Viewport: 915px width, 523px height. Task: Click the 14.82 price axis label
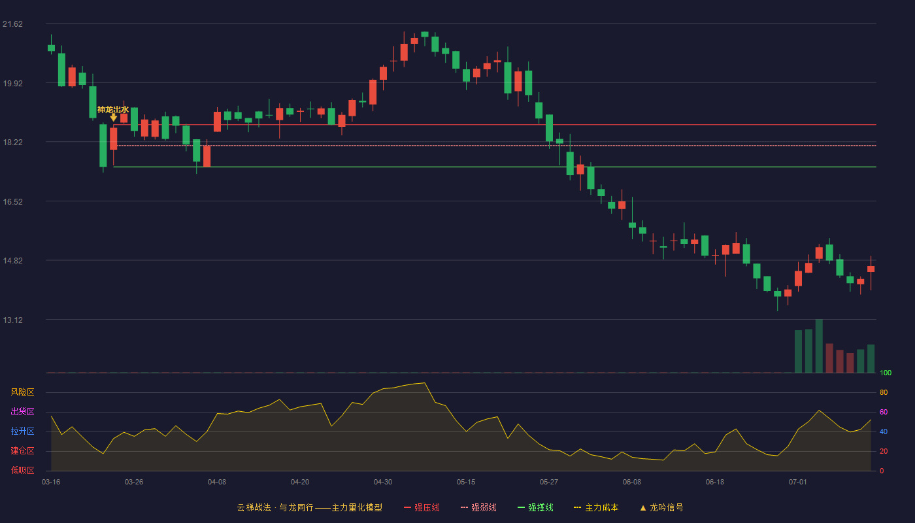pyautogui.click(x=12, y=260)
